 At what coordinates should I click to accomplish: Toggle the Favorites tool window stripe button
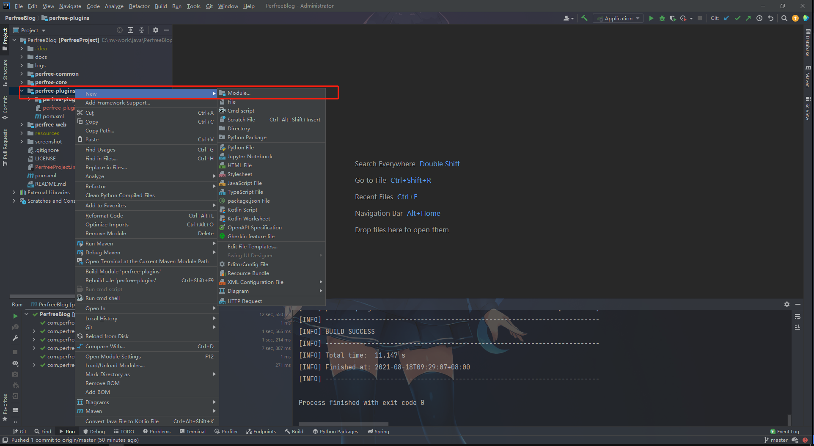pyautogui.click(x=5, y=407)
